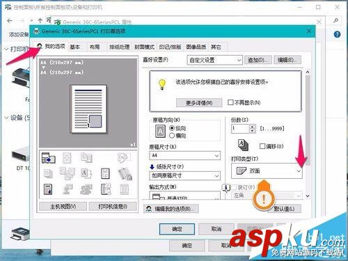Collapse the 打印机 group in background window
348x261 pixels.
point(6,49)
